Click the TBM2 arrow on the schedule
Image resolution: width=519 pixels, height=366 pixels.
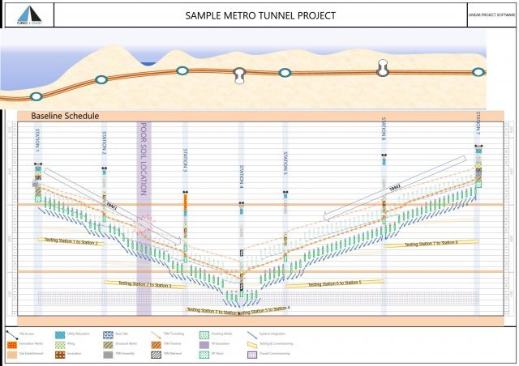(x=395, y=189)
